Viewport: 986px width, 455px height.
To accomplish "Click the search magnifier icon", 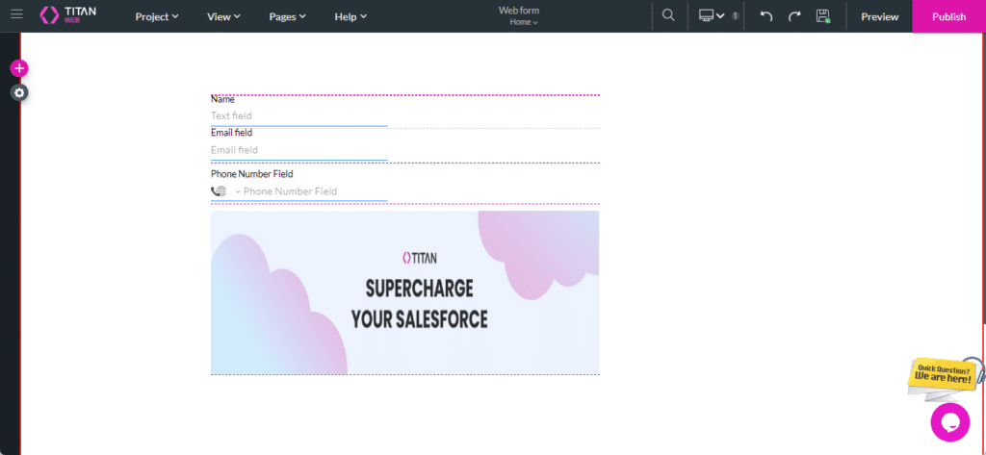I will tap(668, 16).
